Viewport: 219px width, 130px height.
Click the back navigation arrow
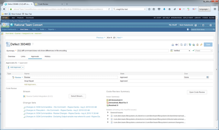click(x=4, y=9)
